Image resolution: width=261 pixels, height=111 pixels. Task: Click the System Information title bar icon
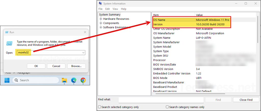click(100, 4)
